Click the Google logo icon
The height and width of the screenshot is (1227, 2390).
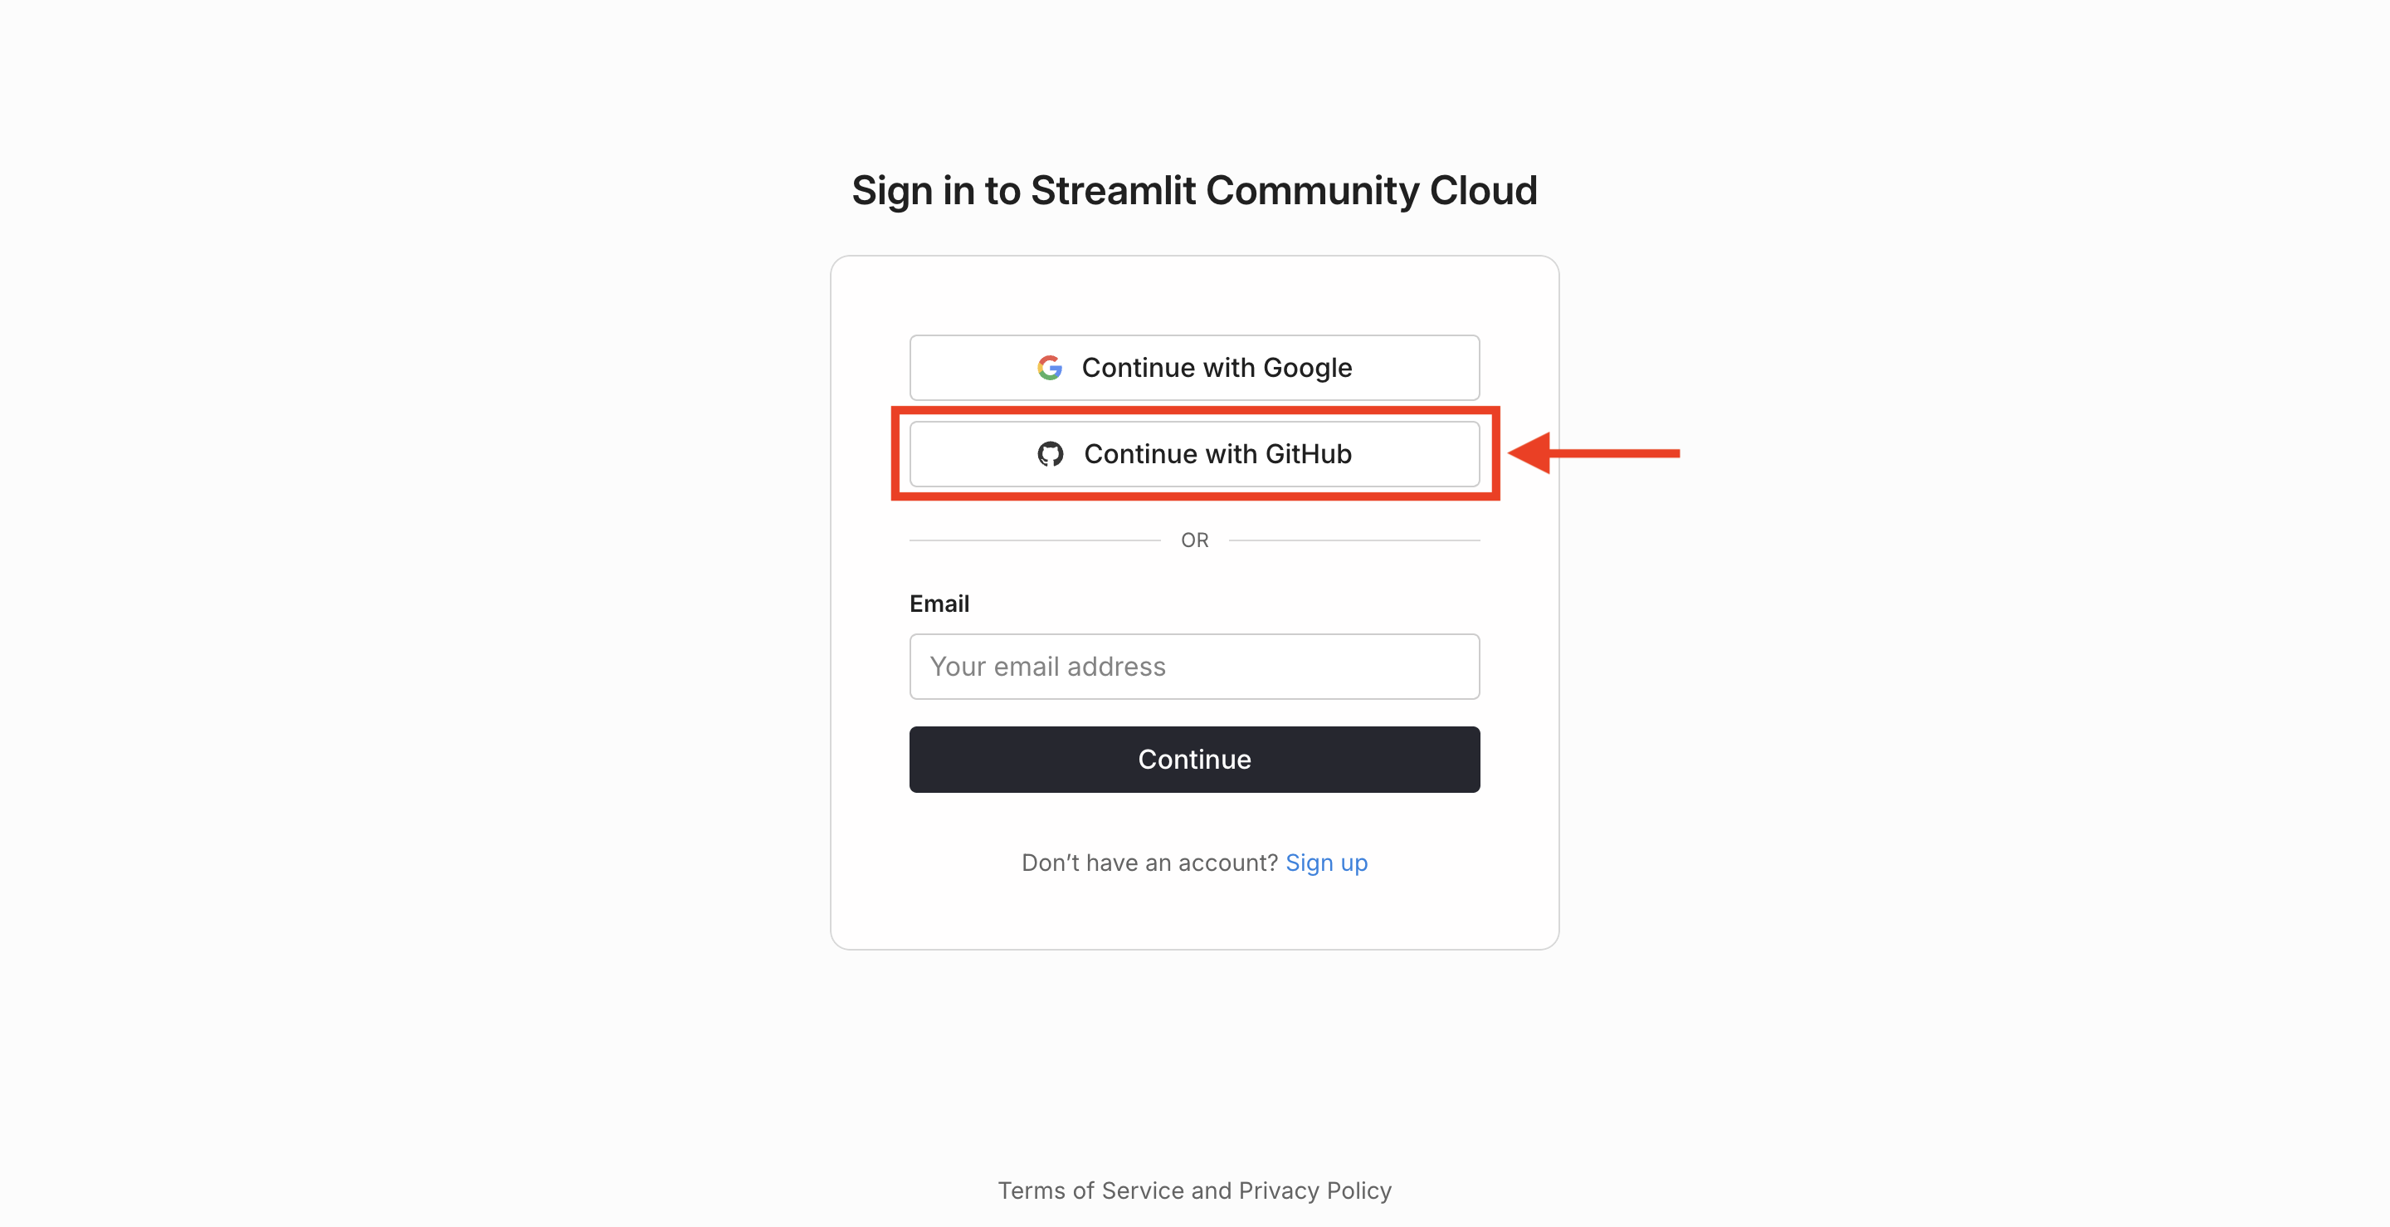(x=1049, y=367)
